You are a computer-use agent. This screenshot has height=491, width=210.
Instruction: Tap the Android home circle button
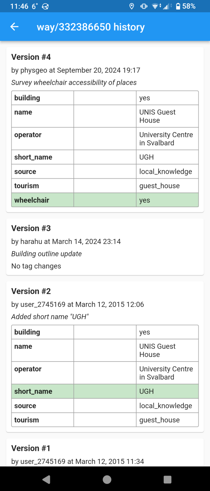[x=106, y=479]
